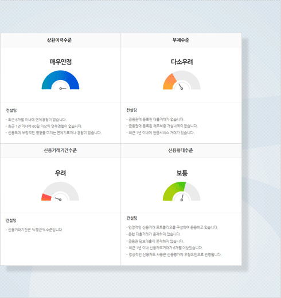Click line beginning '정상적인 신용카드 사용은'
Image resolution: width=281 pixels, height=298 pixels.
coord(175,255)
